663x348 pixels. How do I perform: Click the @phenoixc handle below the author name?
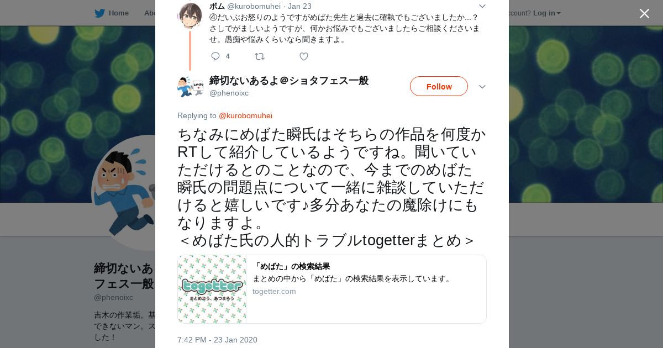click(229, 93)
